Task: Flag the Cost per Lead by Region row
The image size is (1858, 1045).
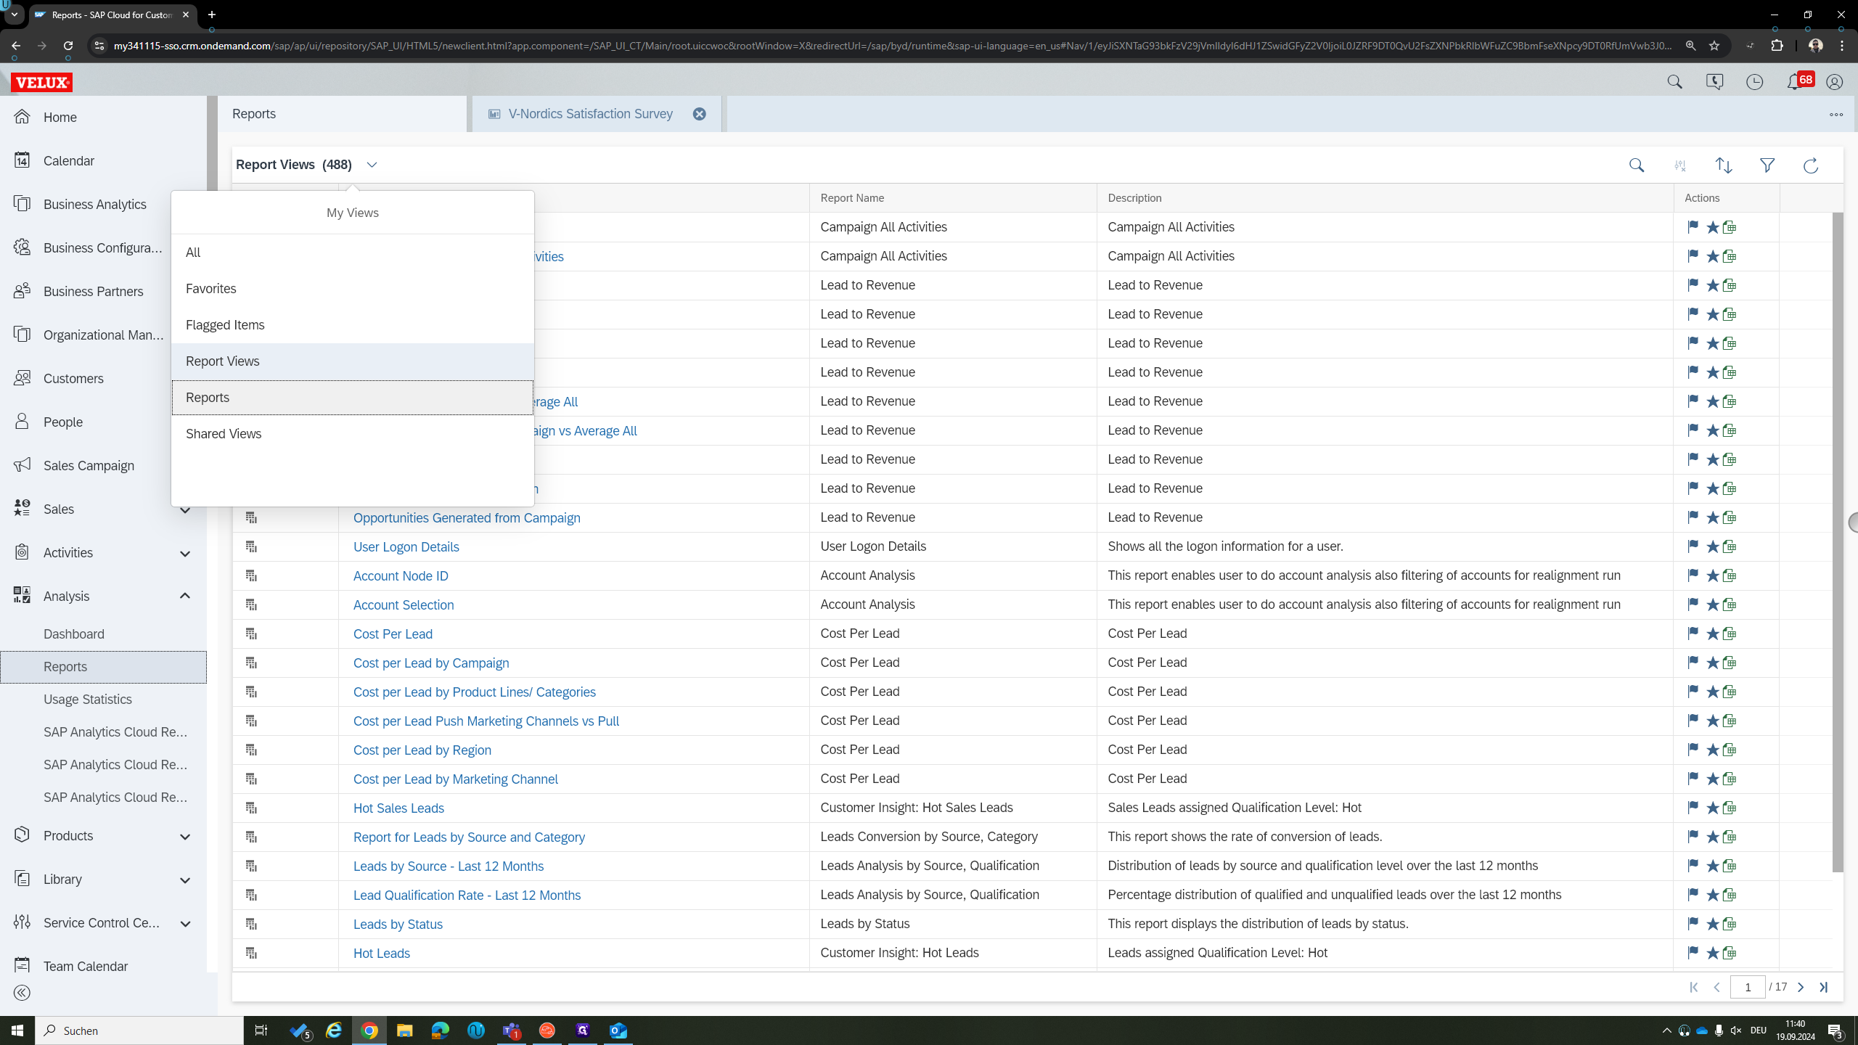Action: pyautogui.click(x=1693, y=750)
